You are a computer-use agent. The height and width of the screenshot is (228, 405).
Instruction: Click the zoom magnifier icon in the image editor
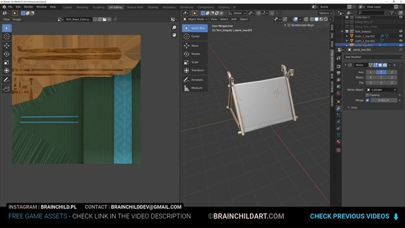tap(174, 28)
